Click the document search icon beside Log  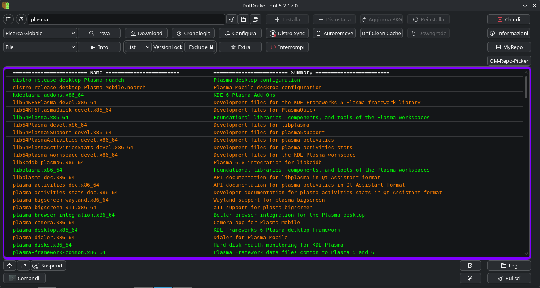pyautogui.click(x=470, y=266)
